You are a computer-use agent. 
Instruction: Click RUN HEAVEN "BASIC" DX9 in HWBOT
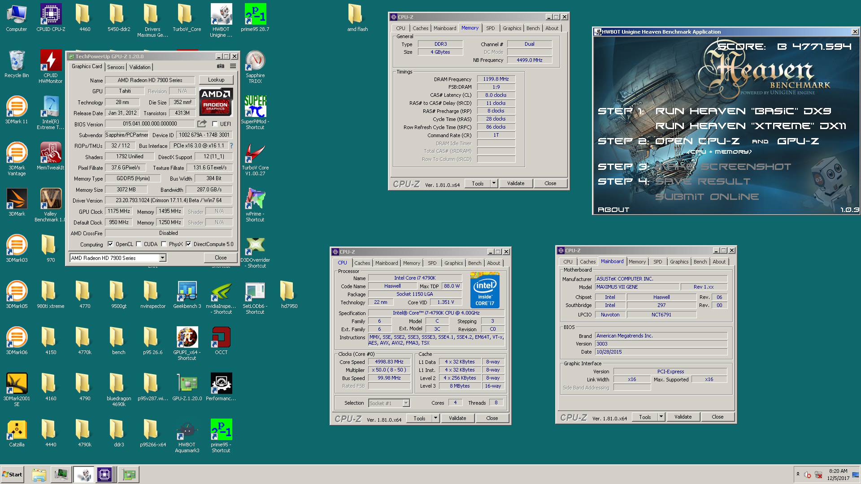tap(743, 111)
